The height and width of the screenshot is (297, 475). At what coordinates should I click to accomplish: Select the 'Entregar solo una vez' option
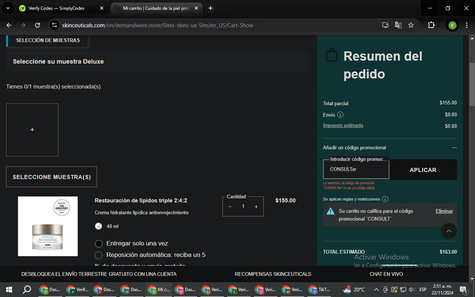pos(99,243)
